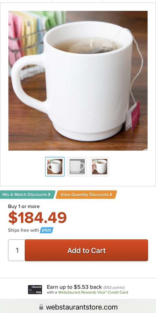The width and height of the screenshot is (156, 313).
Task: Click the arrow on Mix & Match Discounts
Action: tap(49, 194)
